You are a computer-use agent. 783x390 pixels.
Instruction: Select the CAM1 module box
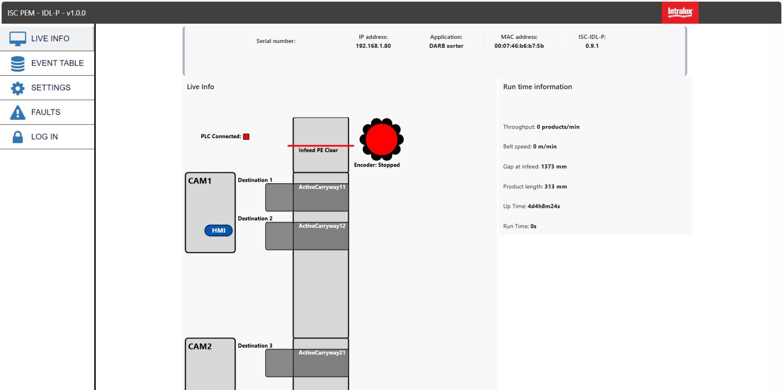[210, 212]
